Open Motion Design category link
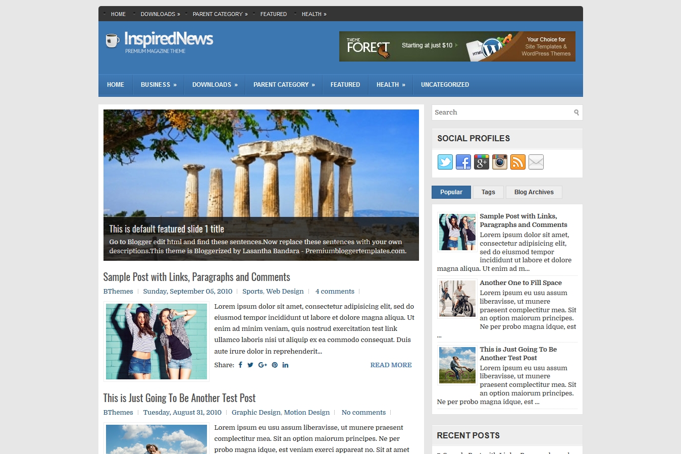The width and height of the screenshot is (681, 454). (x=306, y=412)
